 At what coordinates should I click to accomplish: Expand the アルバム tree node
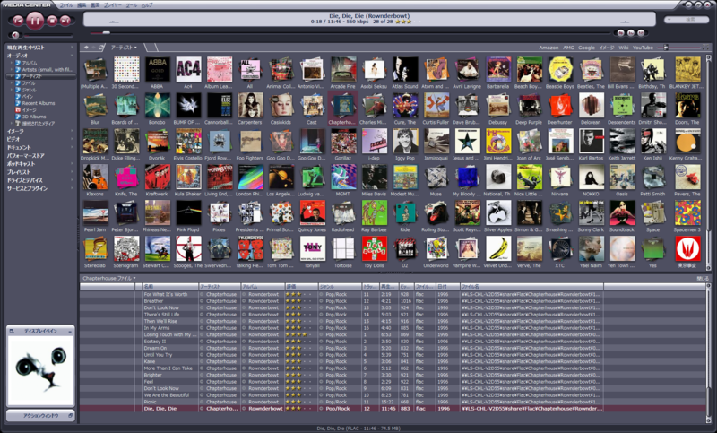click(x=12, y=63)
